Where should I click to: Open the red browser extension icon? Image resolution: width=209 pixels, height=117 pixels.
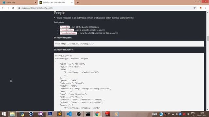201,8
